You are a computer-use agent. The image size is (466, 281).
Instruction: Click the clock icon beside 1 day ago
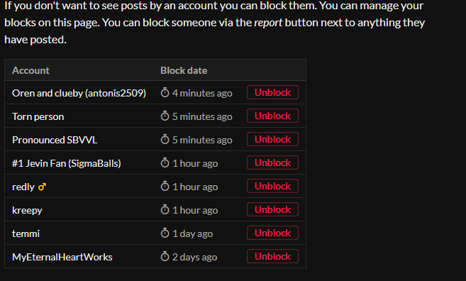click(165, 233)
